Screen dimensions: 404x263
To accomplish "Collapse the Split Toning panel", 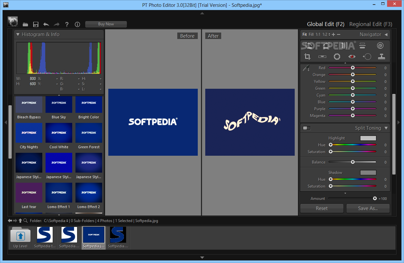I will coord(386,128).
